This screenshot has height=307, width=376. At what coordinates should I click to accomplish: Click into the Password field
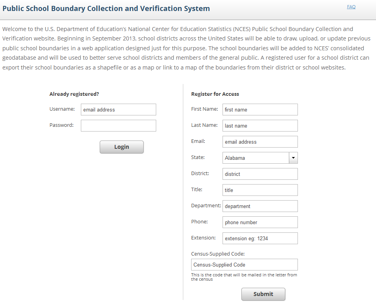pos(118,126)
